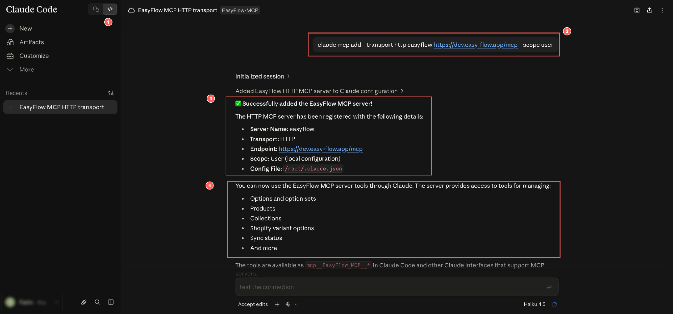Click the plus icon beside New
This screenshot has height=314, width=673.
(x=10, y=29)
